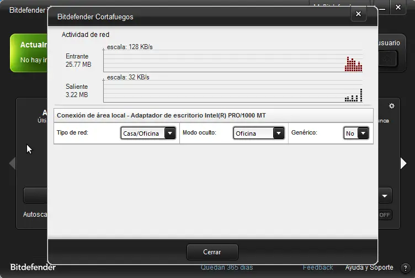Click the escala: 32 KB/s text
Viewport: 415px width, 278px height.
tap(128, 77)
